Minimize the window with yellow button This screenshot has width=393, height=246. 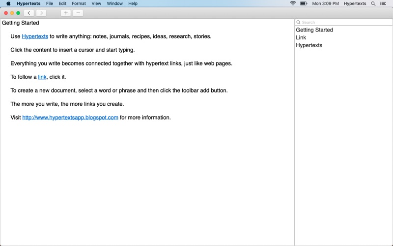12,13
